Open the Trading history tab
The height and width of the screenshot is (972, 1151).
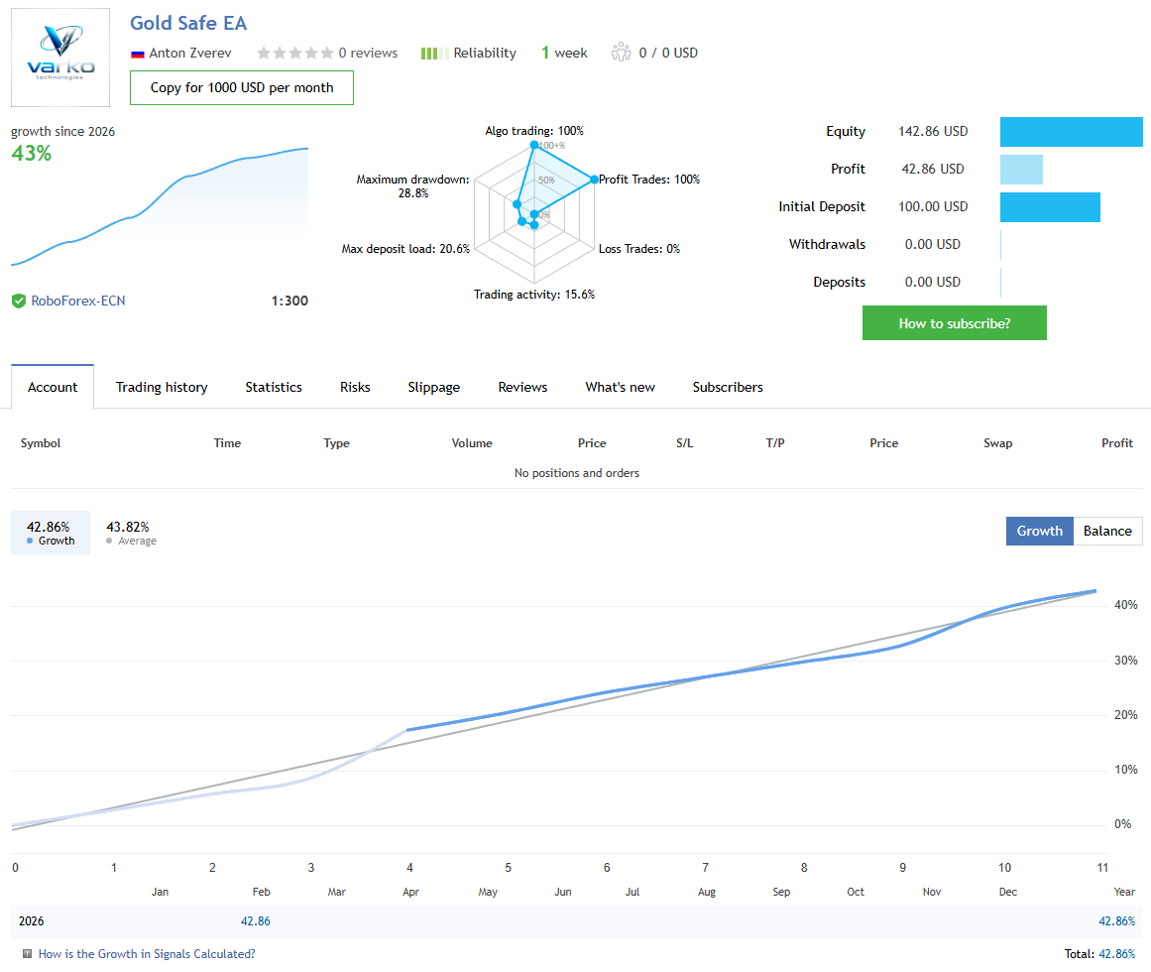162,387
